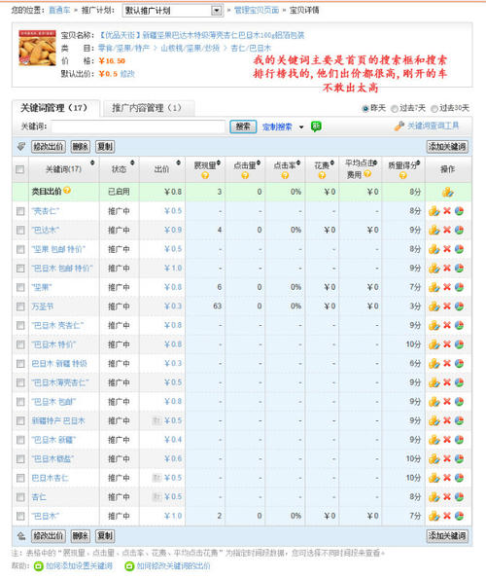Sort by the 展现量 column arrows
This screenshot has width=486, height=578.
tap(219, 163)
